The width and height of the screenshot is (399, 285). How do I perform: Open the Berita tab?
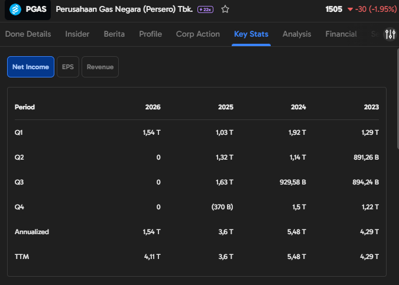click(x=114, y=34)
